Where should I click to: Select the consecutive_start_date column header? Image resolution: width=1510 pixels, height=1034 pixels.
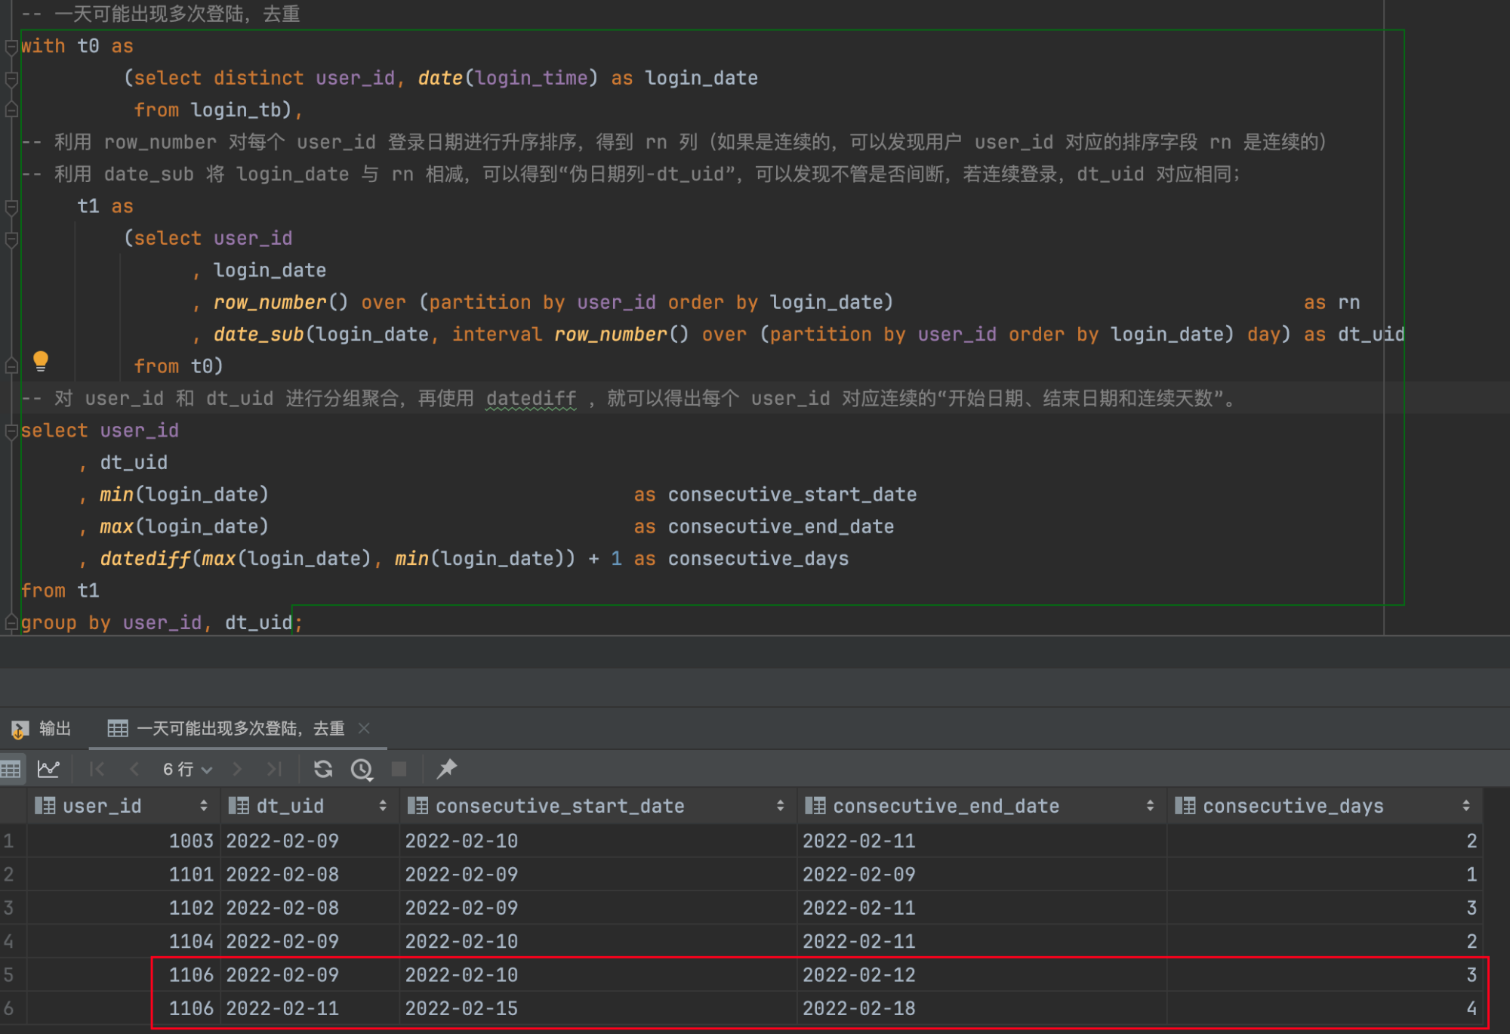click(x=598, y=807)
